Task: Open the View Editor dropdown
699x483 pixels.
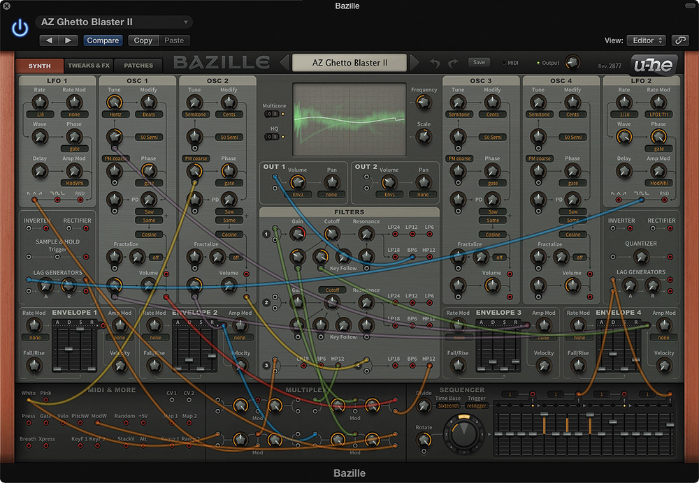Action: pyautogui.click(x=647, y=40)
